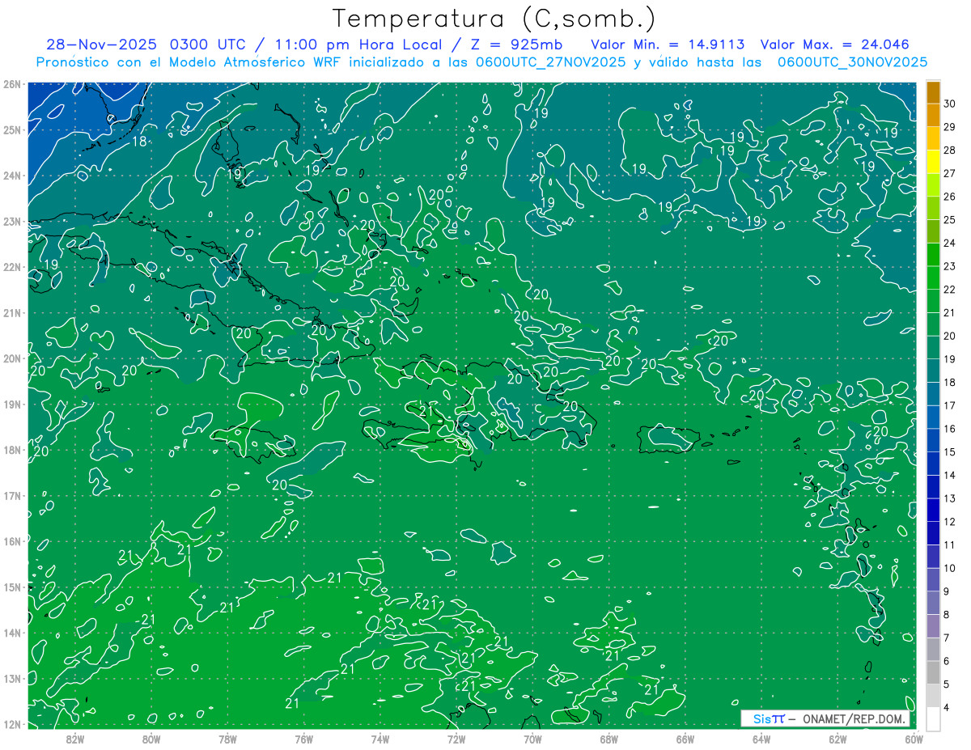This screenshot has height=750, width=971.
Task: Click the '18' contour label near Florida
Action: tap(140, 142)
